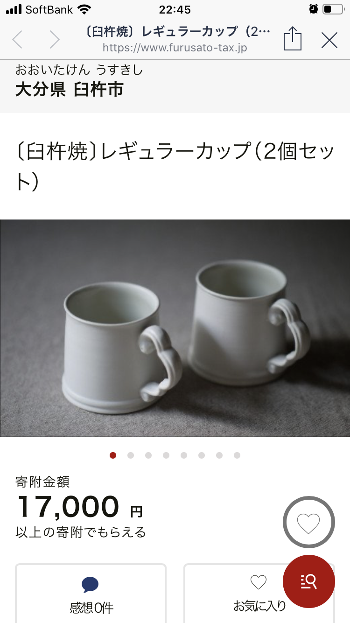Tap the browser forward arrow

[55, 40]
